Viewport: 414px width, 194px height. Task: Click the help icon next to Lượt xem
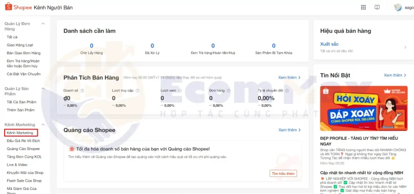[180, 91]
